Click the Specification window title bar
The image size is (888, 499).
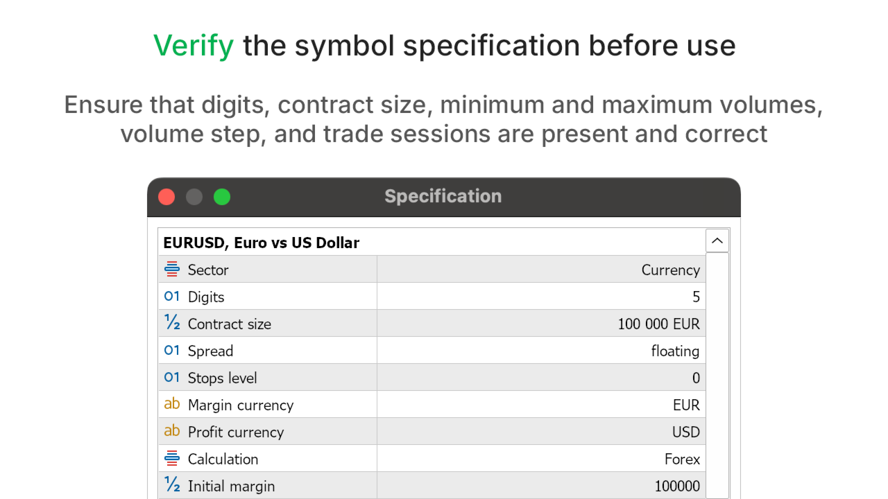click(443, 197)
